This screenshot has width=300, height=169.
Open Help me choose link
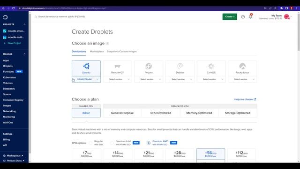tap(245, 100)
